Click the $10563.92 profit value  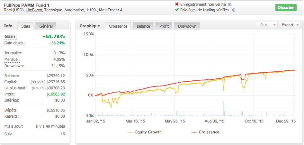56,94
